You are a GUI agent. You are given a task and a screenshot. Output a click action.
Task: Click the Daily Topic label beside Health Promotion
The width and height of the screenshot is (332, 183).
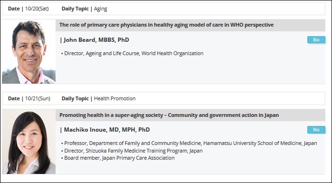(75, 99)
